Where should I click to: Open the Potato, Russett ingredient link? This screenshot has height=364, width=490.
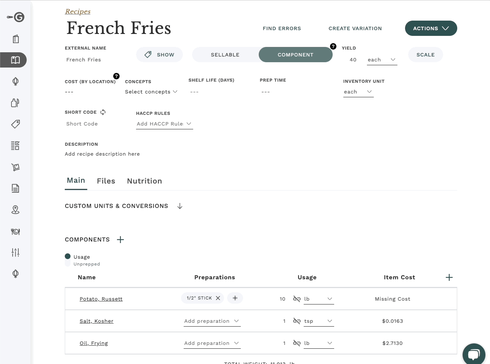(x=101, y=299)
